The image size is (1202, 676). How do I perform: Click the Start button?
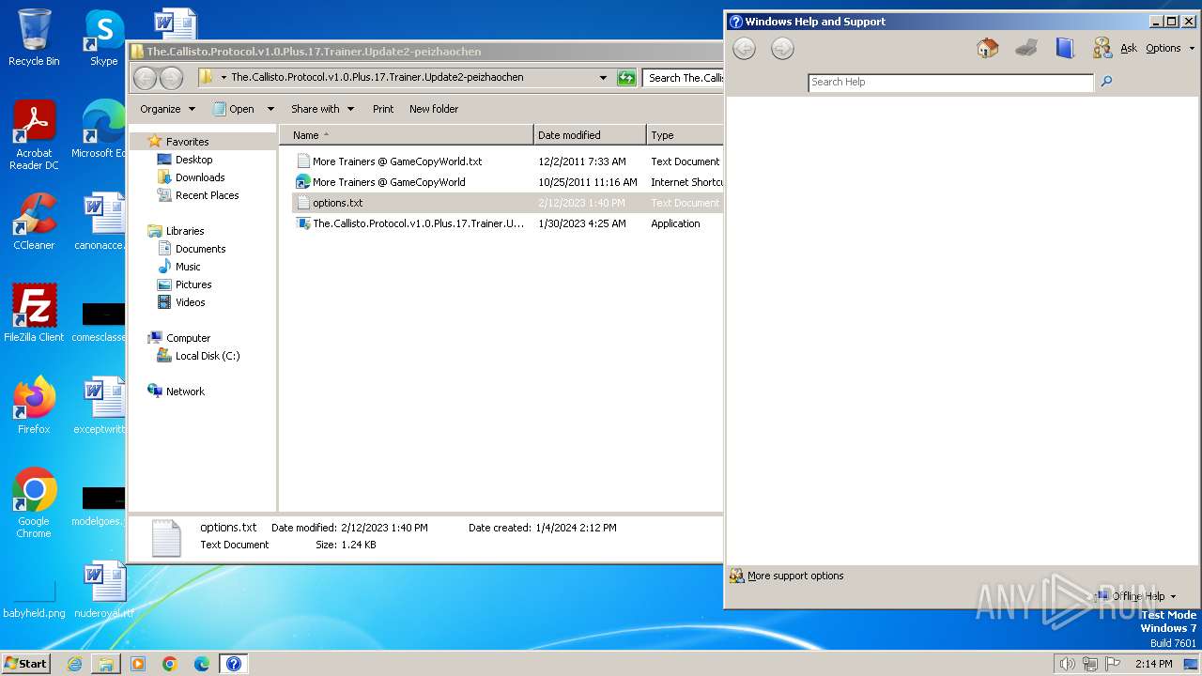coord(26,664)
